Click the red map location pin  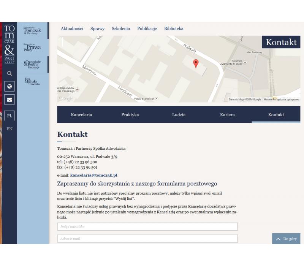[x=196, y=63]
